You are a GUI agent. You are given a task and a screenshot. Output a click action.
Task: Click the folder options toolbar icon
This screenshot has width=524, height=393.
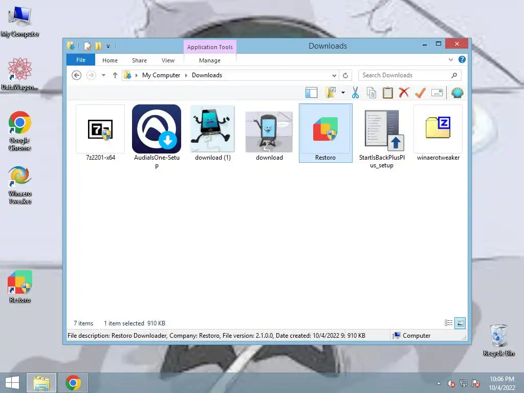[x=331, y=93]
